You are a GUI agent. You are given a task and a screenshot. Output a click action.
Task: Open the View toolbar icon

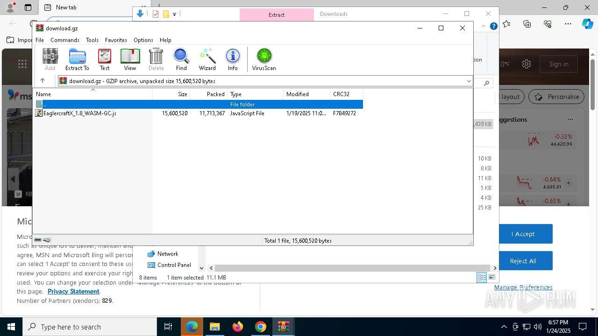pyautogui.click(x=130, y=59)
